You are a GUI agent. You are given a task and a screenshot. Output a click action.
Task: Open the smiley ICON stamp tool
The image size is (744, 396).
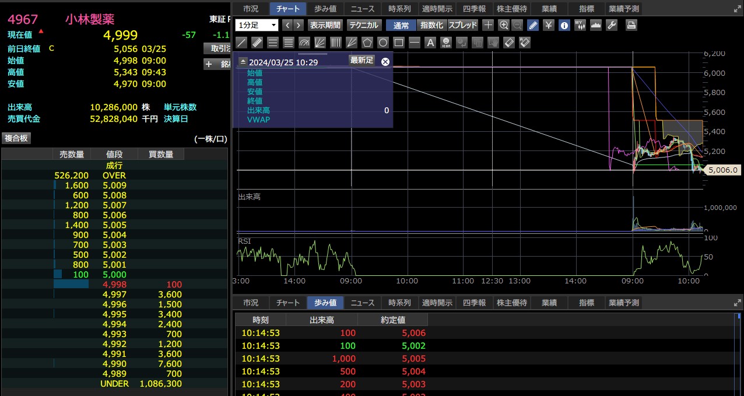(446, 43)
